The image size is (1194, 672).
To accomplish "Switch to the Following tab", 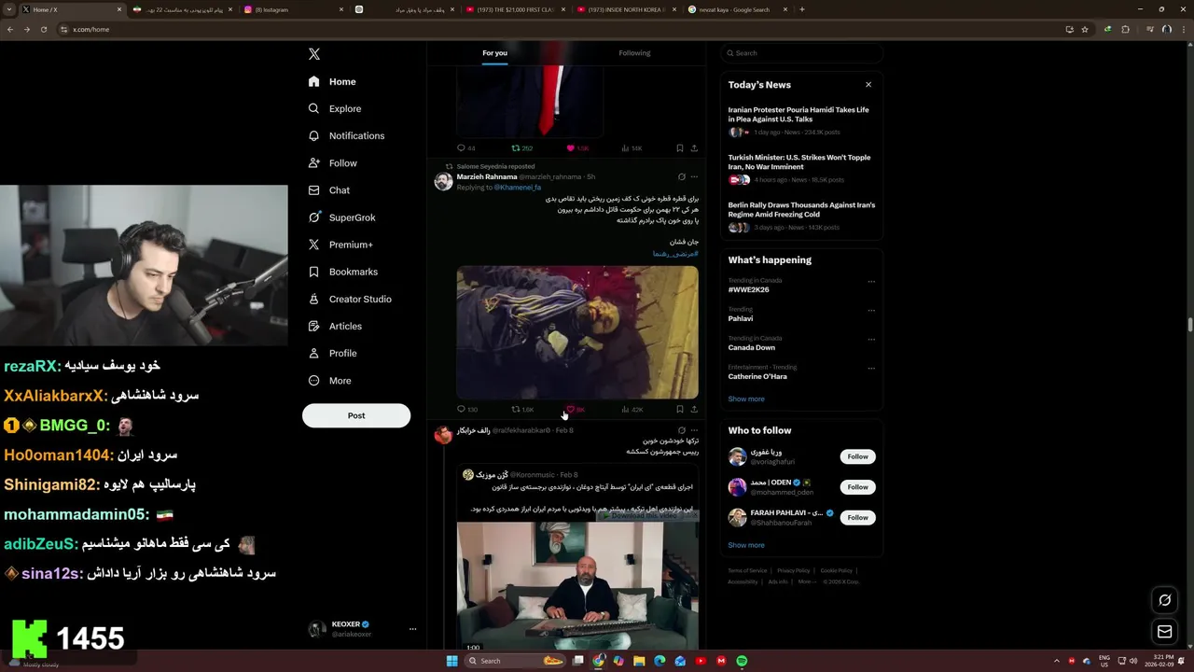I will 634,53.
